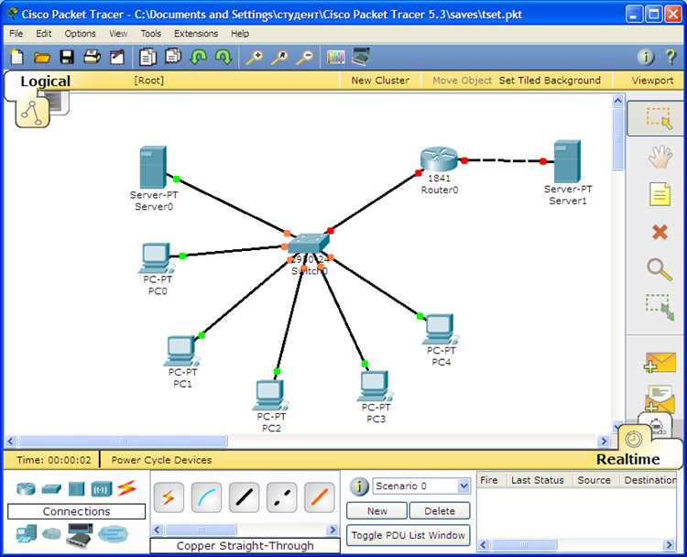Pick the Copper Straight-Through cable

pos(244,497)
